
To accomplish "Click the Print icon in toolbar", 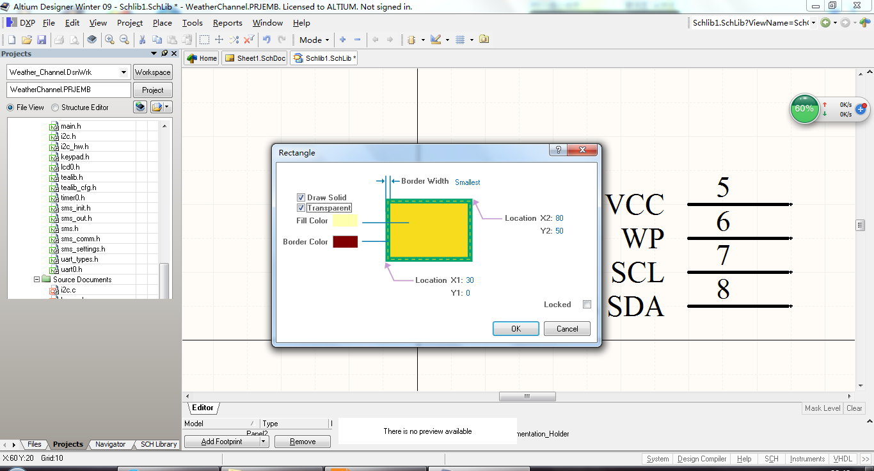I will click(59, 40).
